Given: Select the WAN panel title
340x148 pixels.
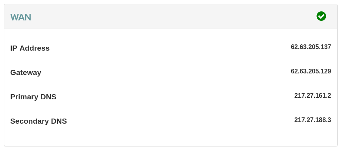Looking at the screenshot, I should 20,17.
